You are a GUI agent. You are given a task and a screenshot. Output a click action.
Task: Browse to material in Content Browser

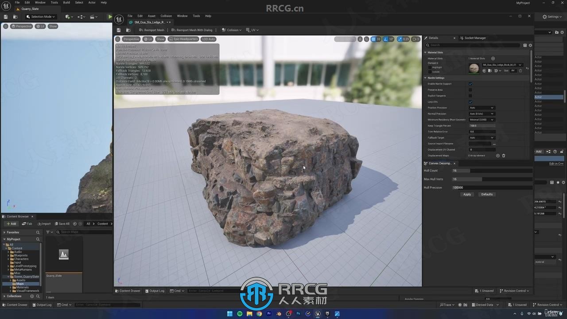pyautogui.click(x=489, y=71)
